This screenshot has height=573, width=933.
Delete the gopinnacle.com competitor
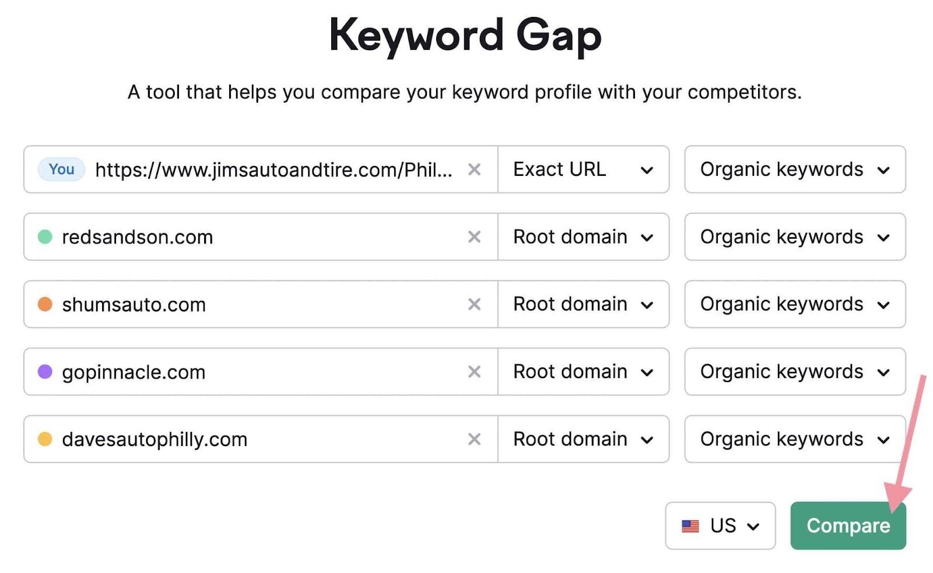(x=475, y=372)
